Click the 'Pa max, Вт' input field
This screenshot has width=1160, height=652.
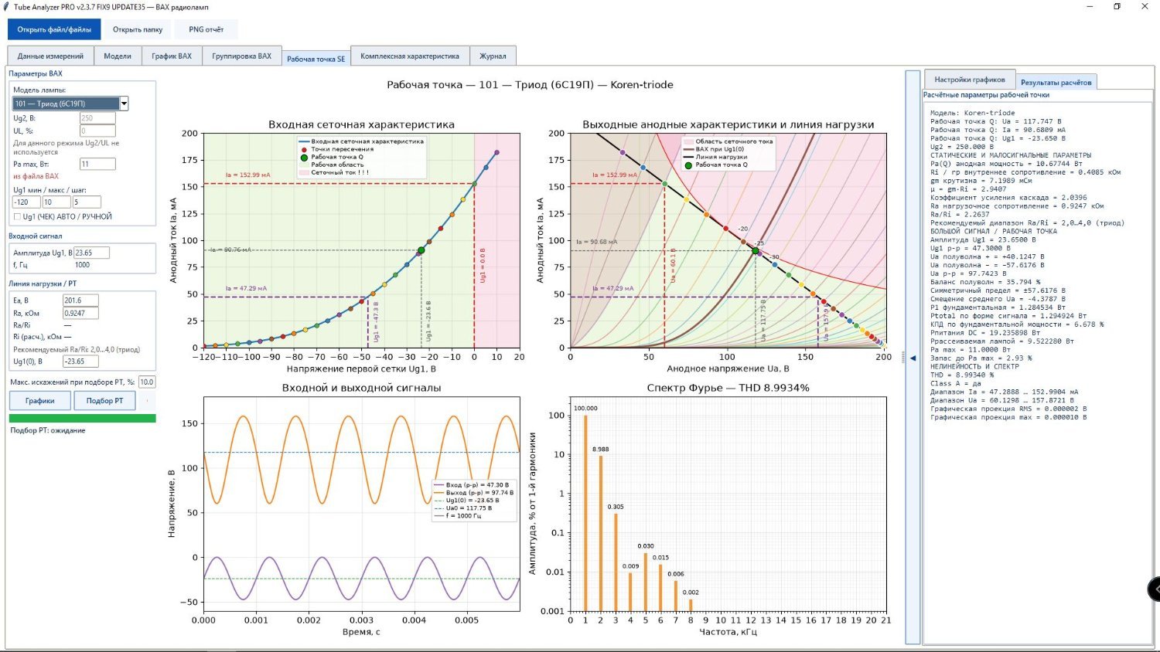97,164
